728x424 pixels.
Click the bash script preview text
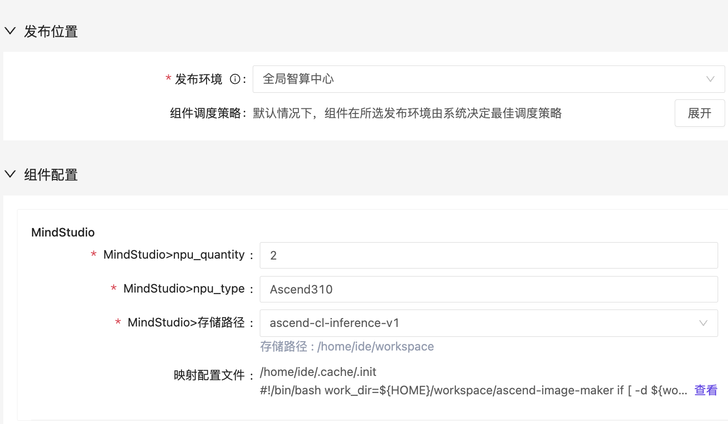coord(473,391)
